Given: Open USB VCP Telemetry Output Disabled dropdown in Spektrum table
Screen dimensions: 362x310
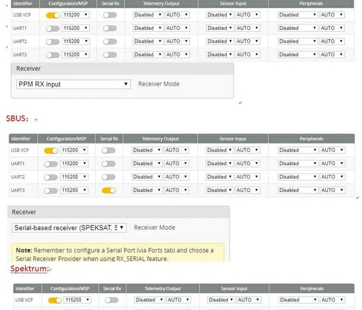Looking at the screenshot, I should (x=150, y=300).
